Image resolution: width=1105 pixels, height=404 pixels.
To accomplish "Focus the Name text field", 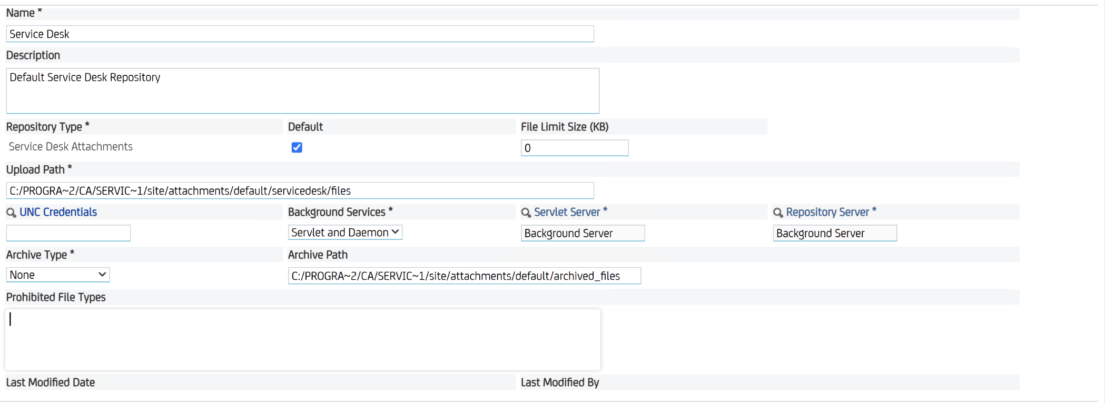I will [x=300, y=34].
